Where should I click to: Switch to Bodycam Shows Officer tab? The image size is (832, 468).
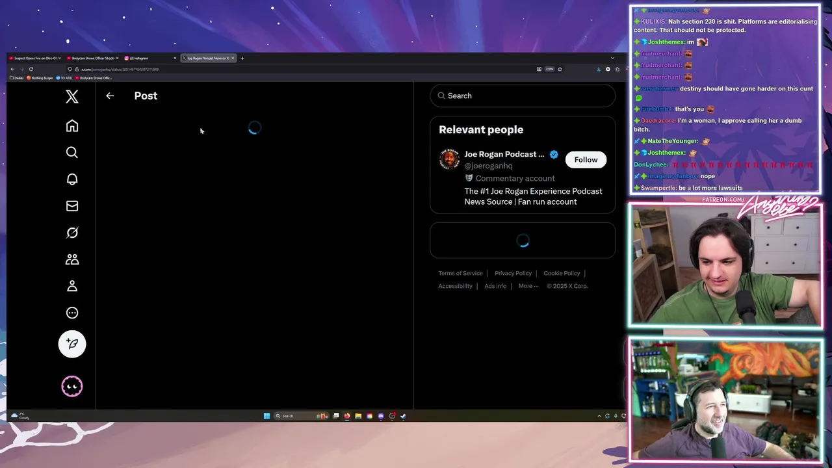point(92,58)
